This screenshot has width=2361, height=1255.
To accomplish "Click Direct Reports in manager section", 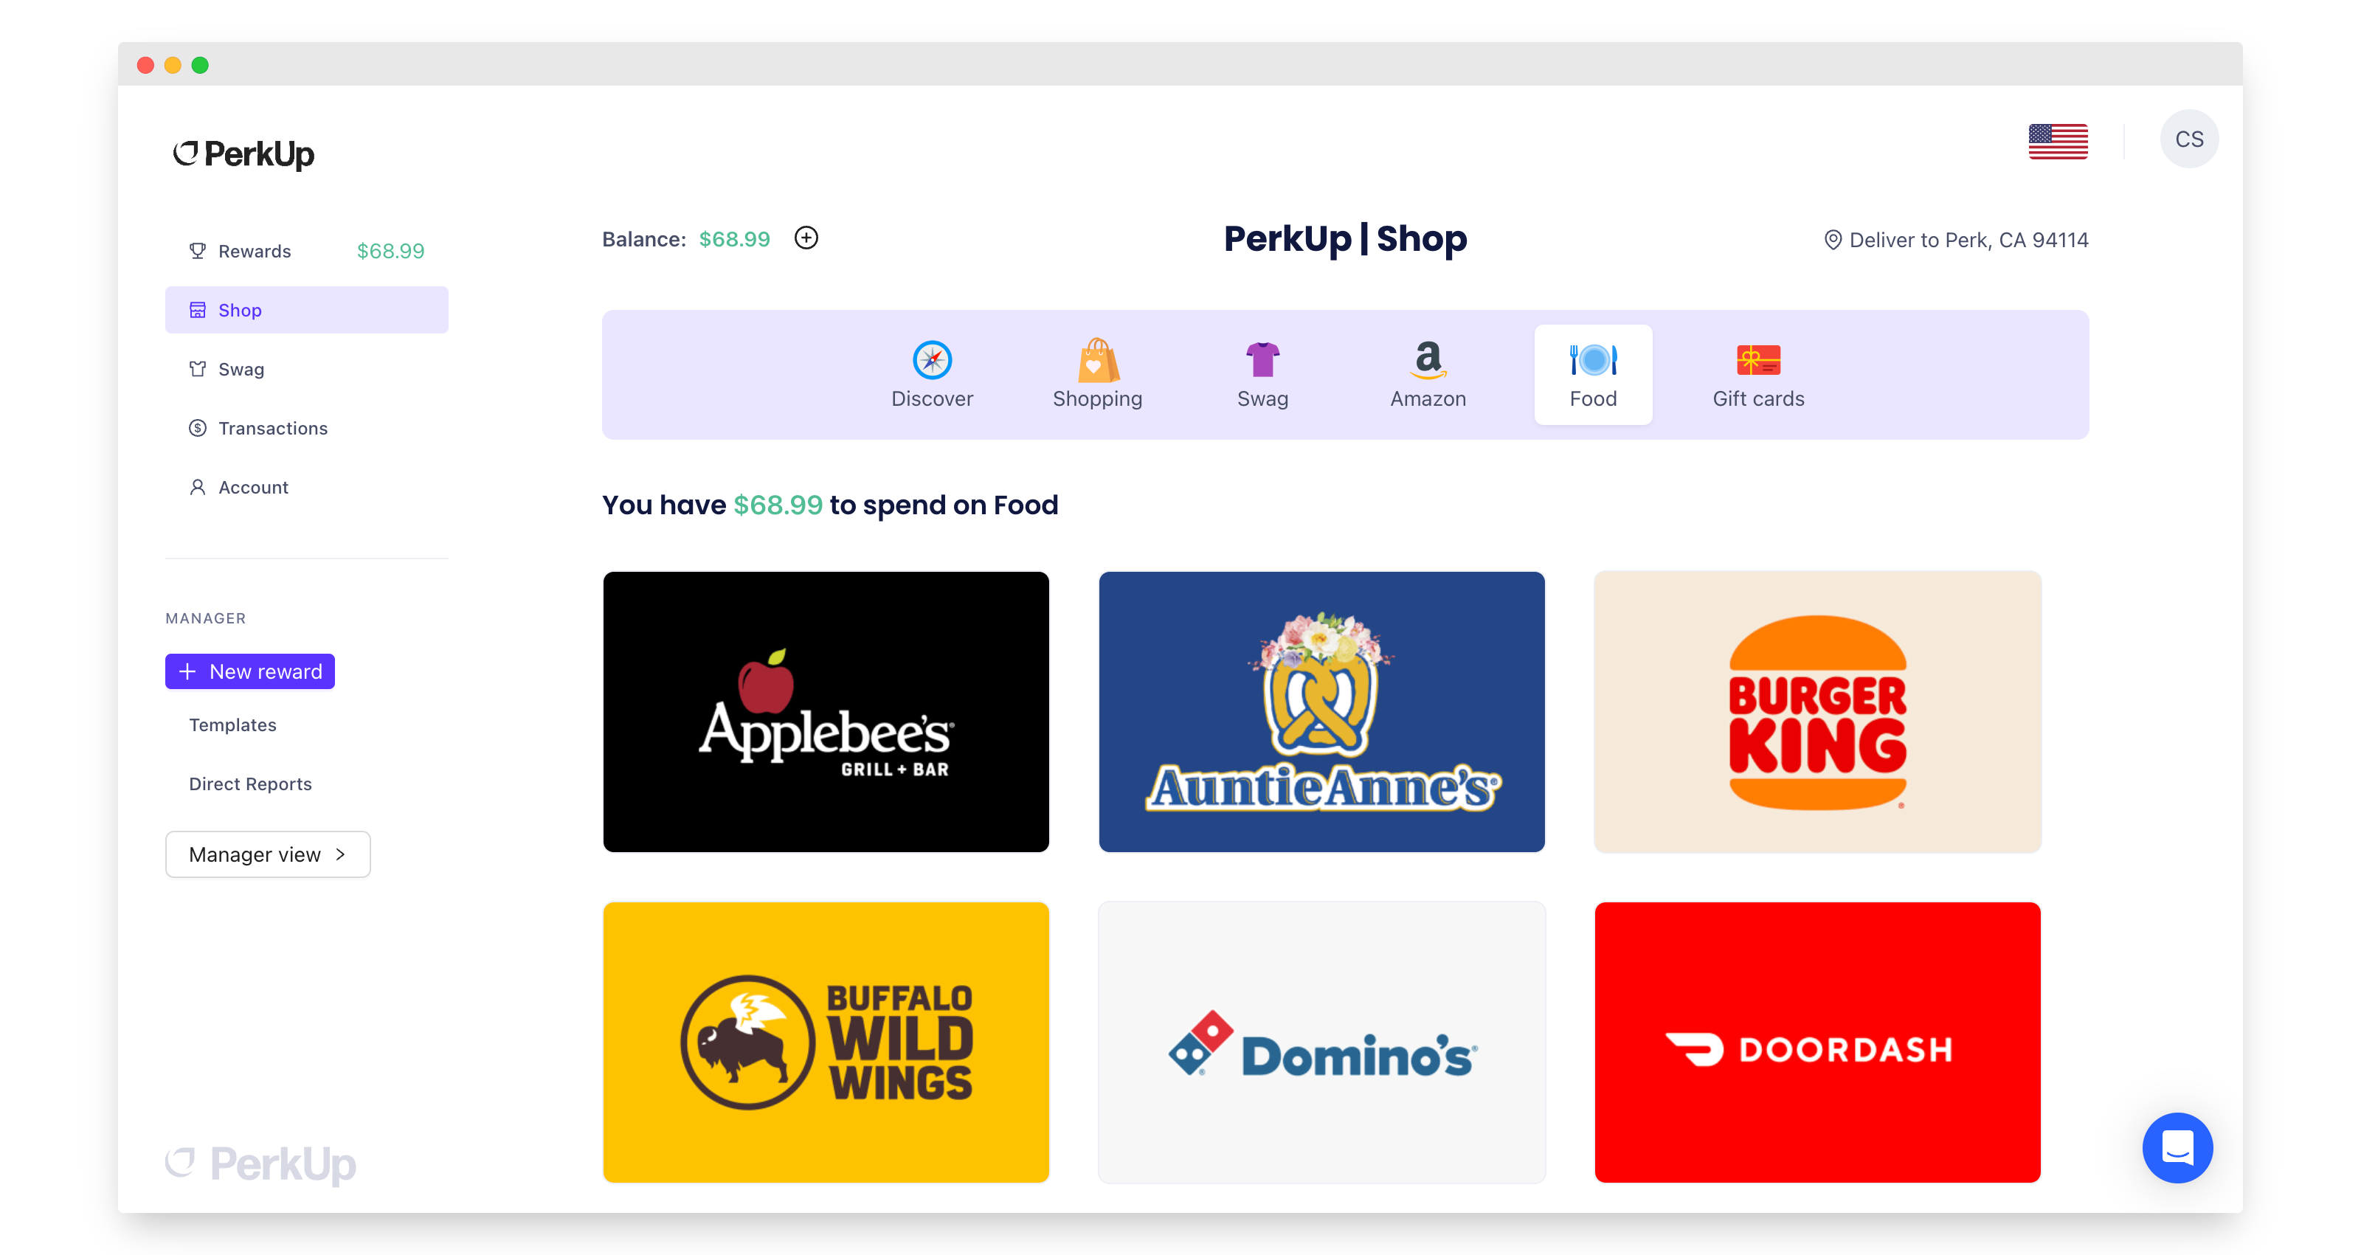I will tap(250, 784).
